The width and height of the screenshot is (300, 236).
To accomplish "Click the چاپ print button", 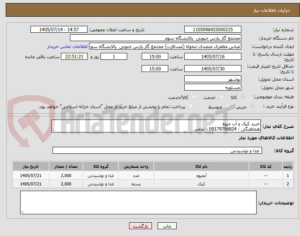I will (167, 226).
